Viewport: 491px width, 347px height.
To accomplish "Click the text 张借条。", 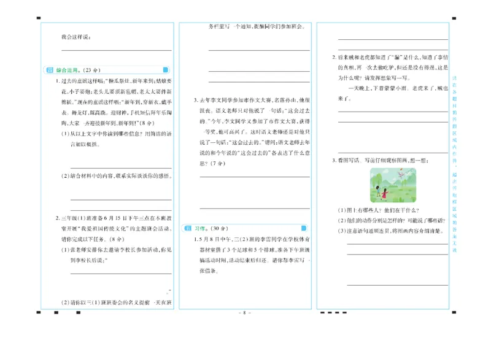I will [209, 270].
